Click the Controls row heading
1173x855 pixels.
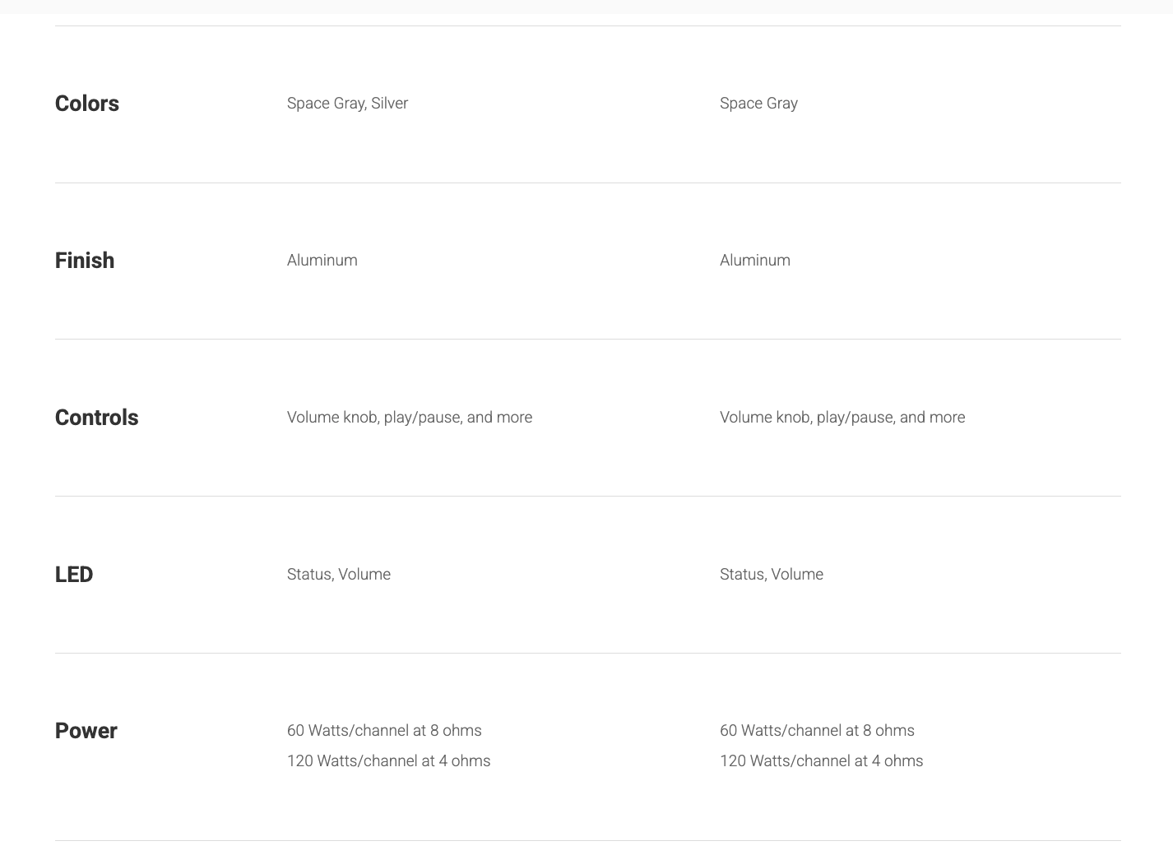[96, 418]
